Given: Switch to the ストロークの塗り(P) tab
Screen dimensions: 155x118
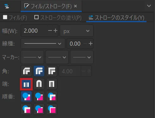Looking at the screenshot, I should 58,17.
